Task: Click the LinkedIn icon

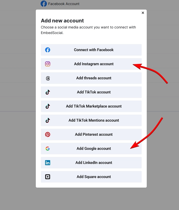Action: pyautogui.click(x=48, y=163)
